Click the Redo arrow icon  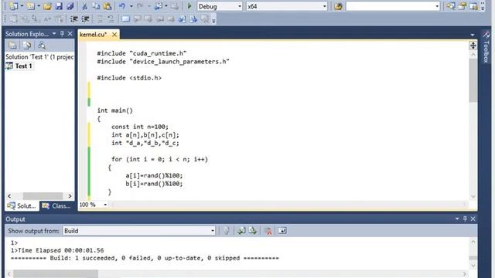tap(140, 6)
